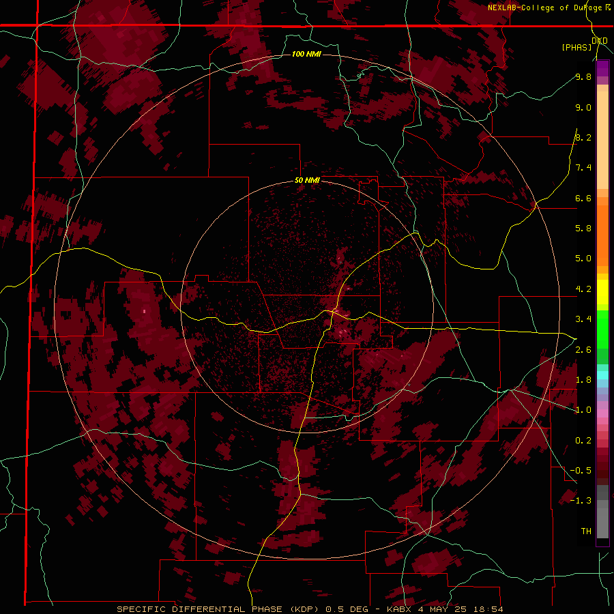
Task: Select the cyan segment of the color bar
Action: [x=602, y=375]
